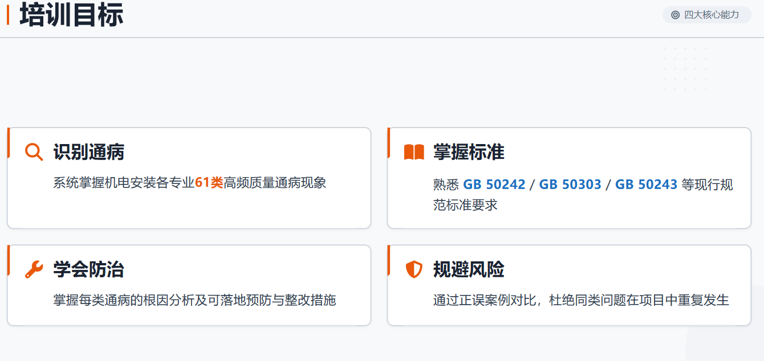Click the orange accent bar beside 培训目标

(x=8, y=15)
